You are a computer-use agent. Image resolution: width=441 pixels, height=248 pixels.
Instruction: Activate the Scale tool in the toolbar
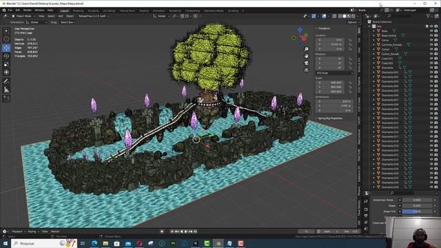[x=6, y=64]
